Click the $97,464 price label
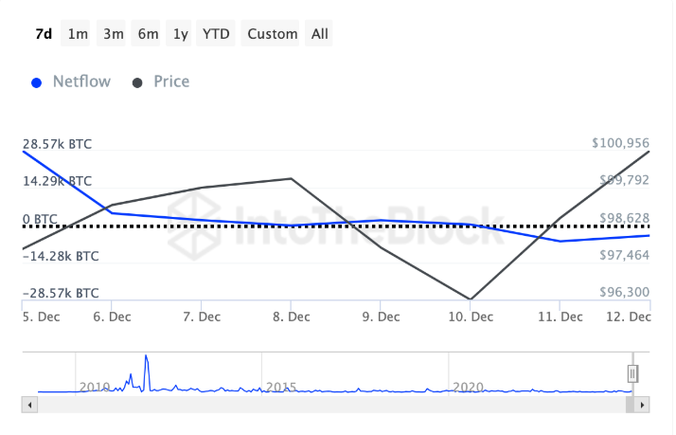The height and width of the screenshot is (435, 676). click(624, 255)
